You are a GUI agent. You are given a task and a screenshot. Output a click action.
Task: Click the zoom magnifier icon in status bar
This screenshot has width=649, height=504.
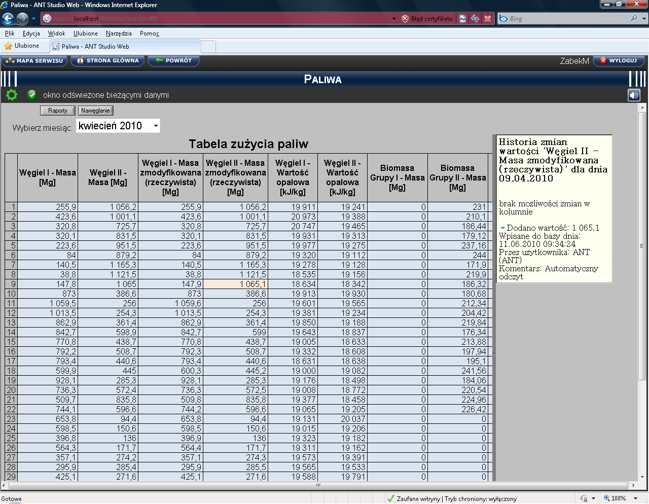pyautogui.click(x=607, y=498)
